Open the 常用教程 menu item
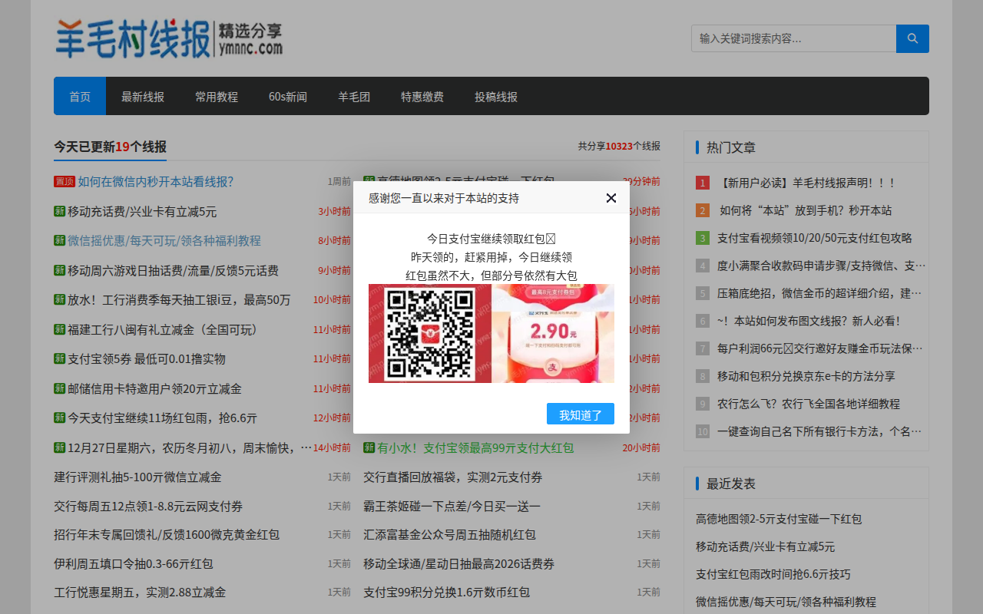Screen dimensions: 983x614 pyautogui.click(x=217, y=96)
